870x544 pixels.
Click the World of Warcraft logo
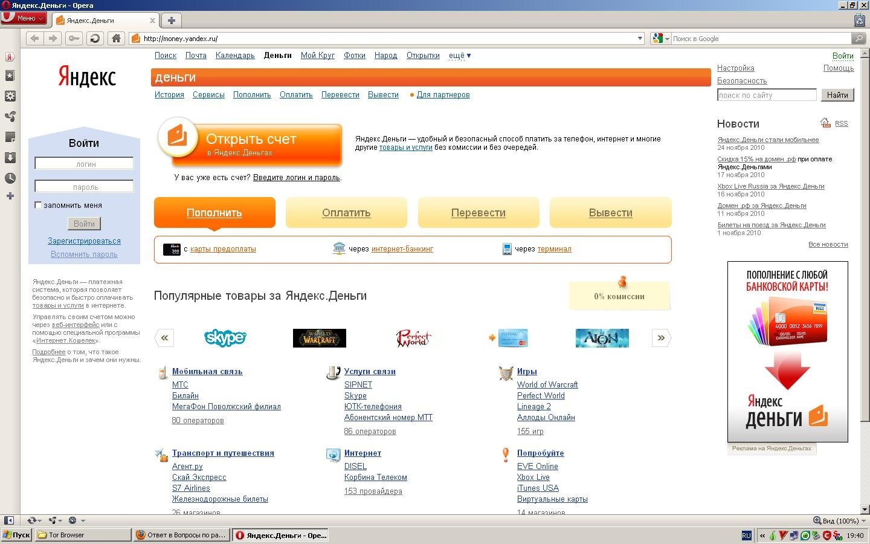pyautogui.click(x=319, y=338)
